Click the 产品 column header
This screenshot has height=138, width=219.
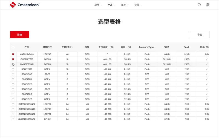pyautogui.click(x=27, y=47)
